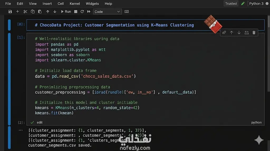Click the 'edit' label under the code cell

(40, 122)
